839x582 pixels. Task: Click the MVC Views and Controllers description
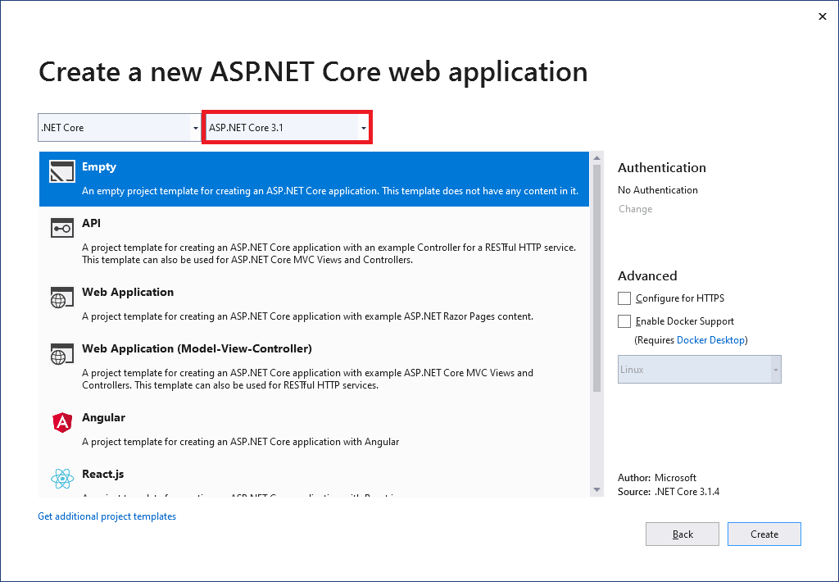pos(308,379)
